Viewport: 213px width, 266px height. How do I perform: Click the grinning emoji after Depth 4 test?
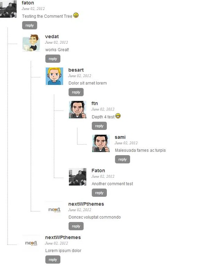(x=118, y=116)
